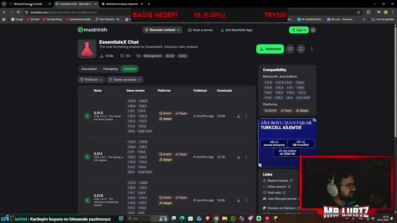Image resolution: width=397 pixels, height=223 pixels.
Task: Open the Chrome three-dot menu
Action: 392,12
